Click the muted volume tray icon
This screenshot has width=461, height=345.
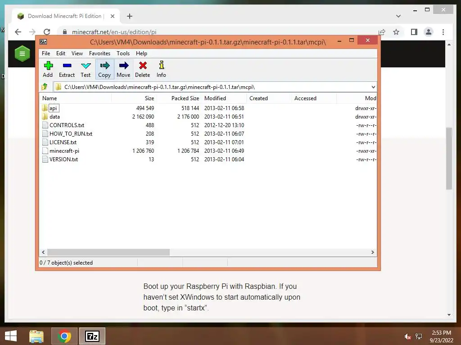pos(407,336)
